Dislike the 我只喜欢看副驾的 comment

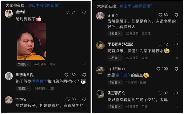click(176, 93)
